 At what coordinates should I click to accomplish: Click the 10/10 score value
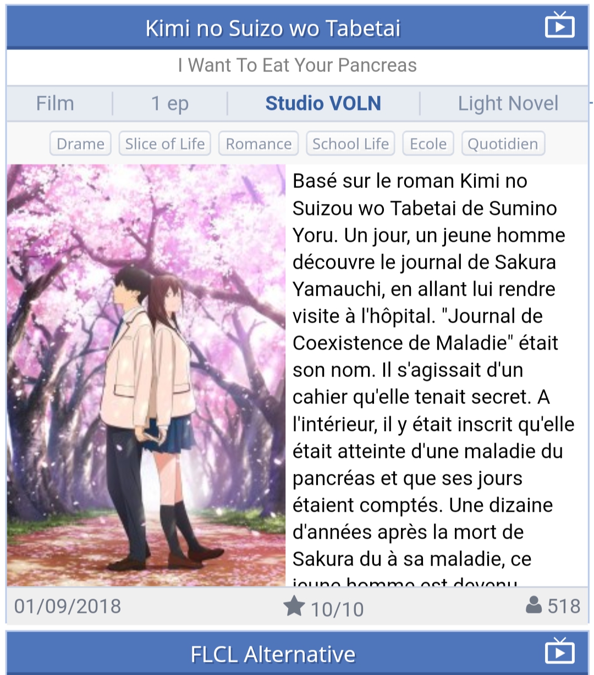pos(337,609)
